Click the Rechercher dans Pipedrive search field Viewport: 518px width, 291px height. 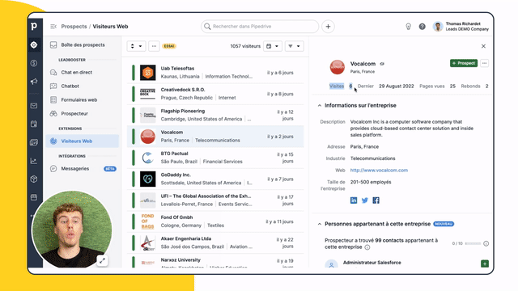[x=260, y=27]
